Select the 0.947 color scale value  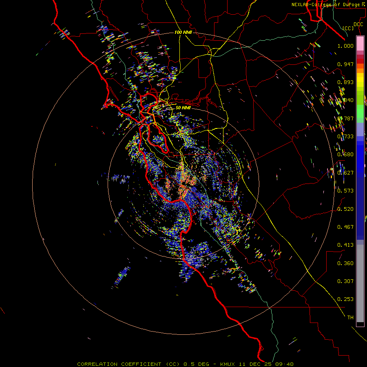coord(345,64)
